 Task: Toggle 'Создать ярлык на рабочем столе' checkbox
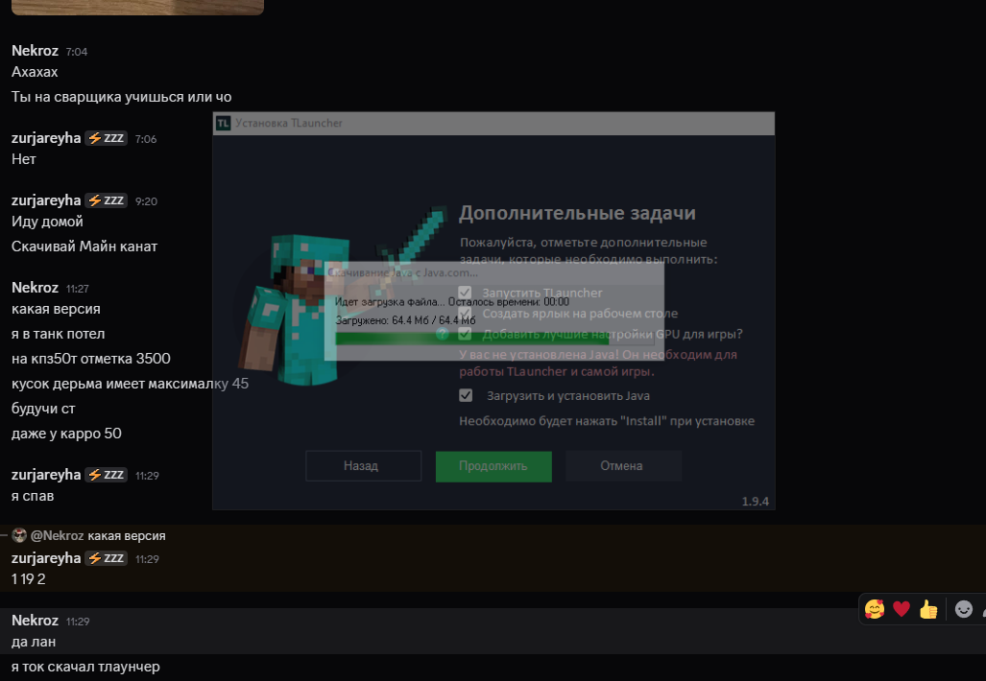click(x=465, y=313)
